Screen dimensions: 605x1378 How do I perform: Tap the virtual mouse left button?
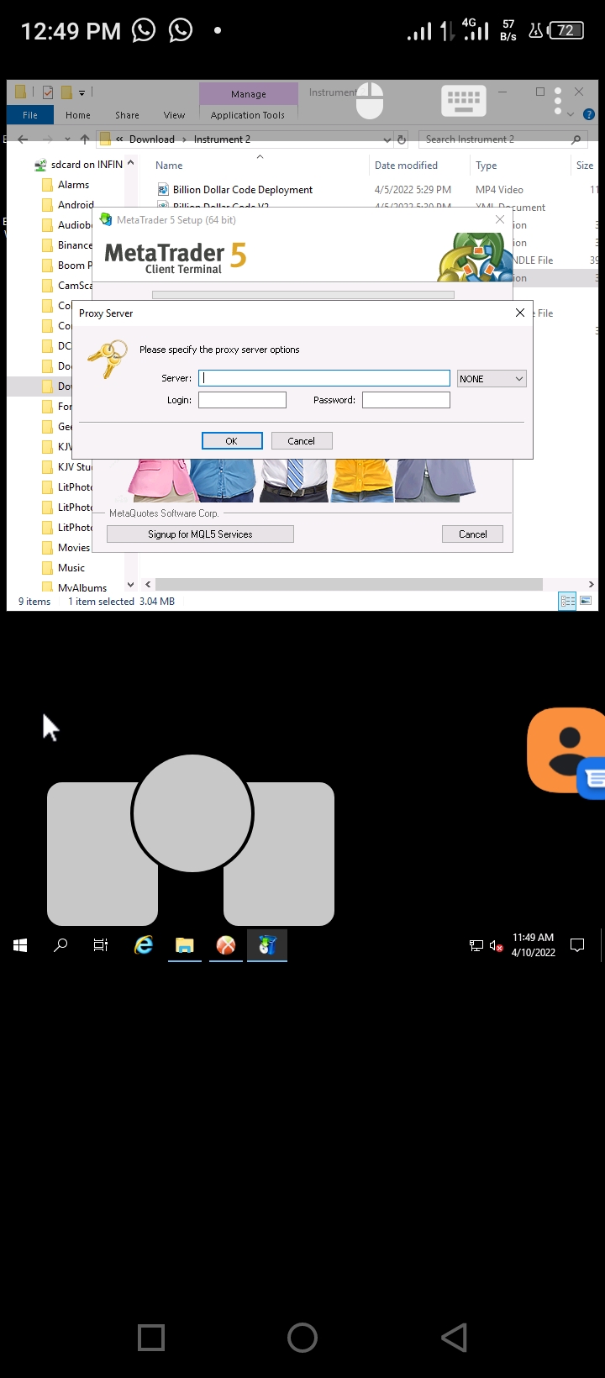tap(103, 854)
